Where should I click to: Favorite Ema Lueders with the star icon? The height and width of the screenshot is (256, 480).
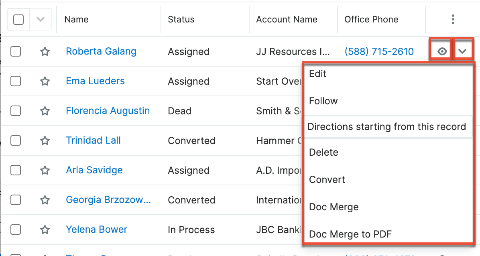pos(45,81)
